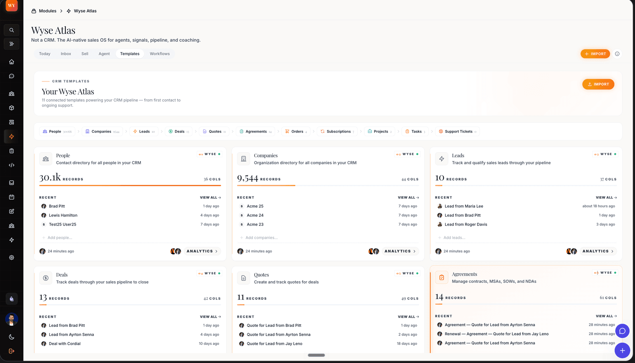
Task: Open Analytics on the People card
Action: click(202, 251)
